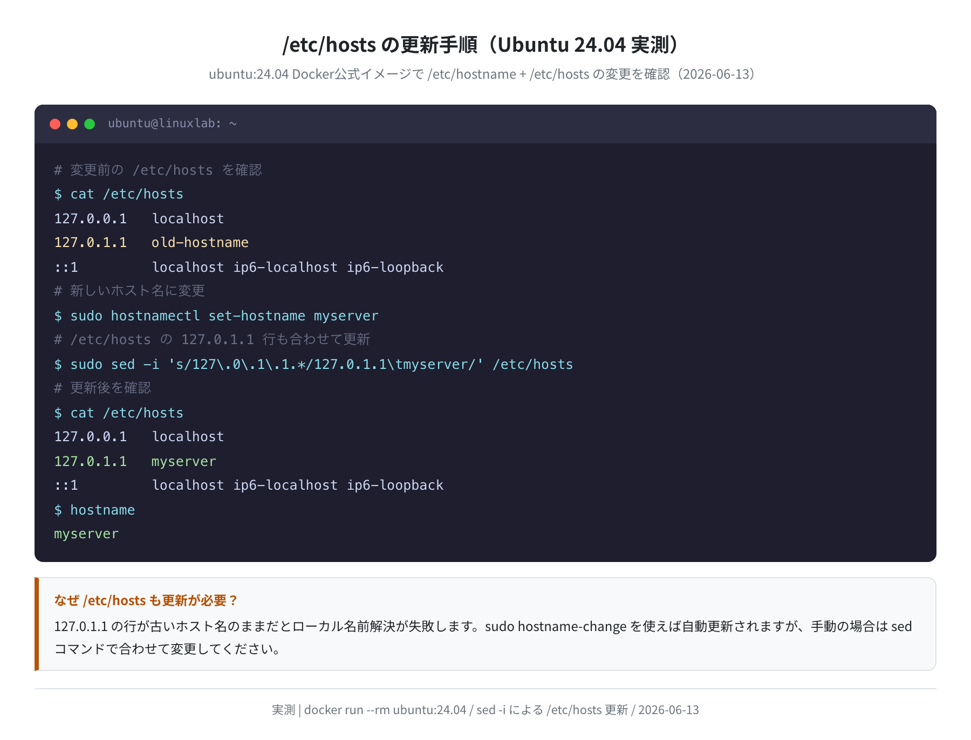This screenshot has width=971, height=740.
Task: Click the comment 変更前の /etc/hosts を確認
Action: coord(158,170)
